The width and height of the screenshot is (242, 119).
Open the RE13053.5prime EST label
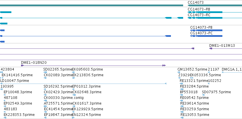[x=195, y=115]
